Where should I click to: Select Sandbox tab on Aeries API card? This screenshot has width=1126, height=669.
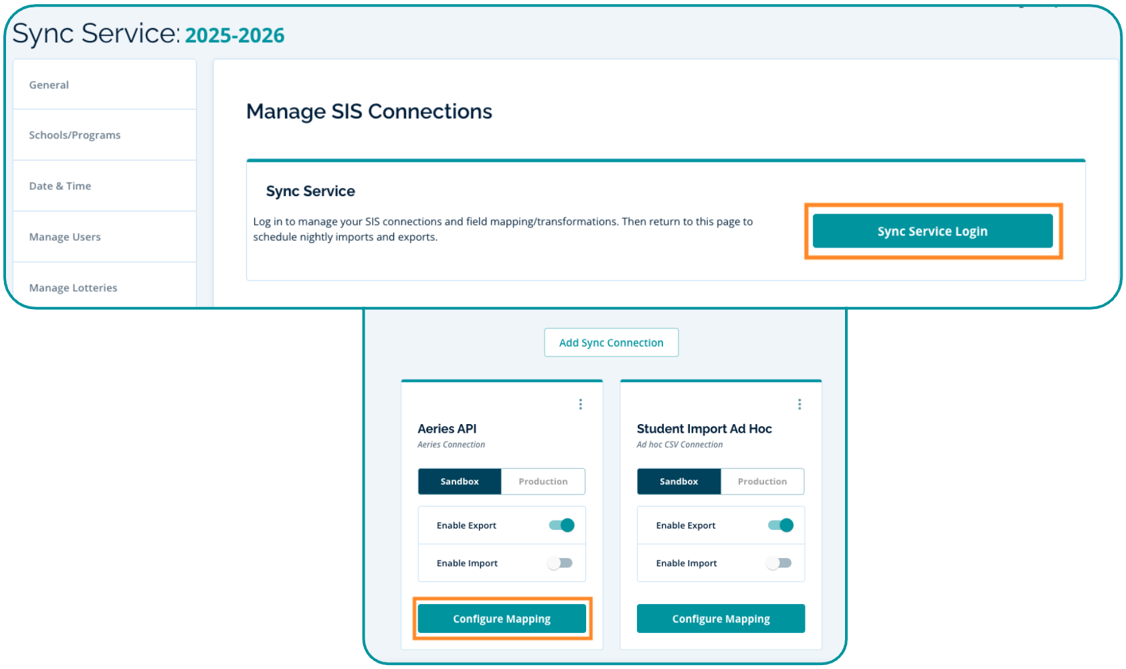point(460,482)
